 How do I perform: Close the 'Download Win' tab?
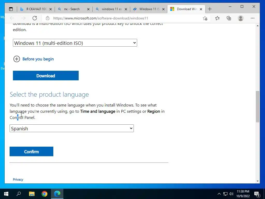[201, 9]
